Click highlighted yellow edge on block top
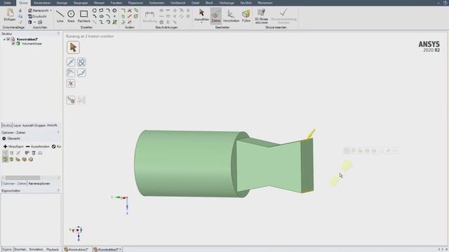Viewport: 449px width, 252px height. click(x=307, y=139)
